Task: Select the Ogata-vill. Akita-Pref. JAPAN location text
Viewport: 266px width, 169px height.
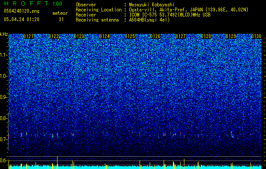Action: [x=189, y=10]
